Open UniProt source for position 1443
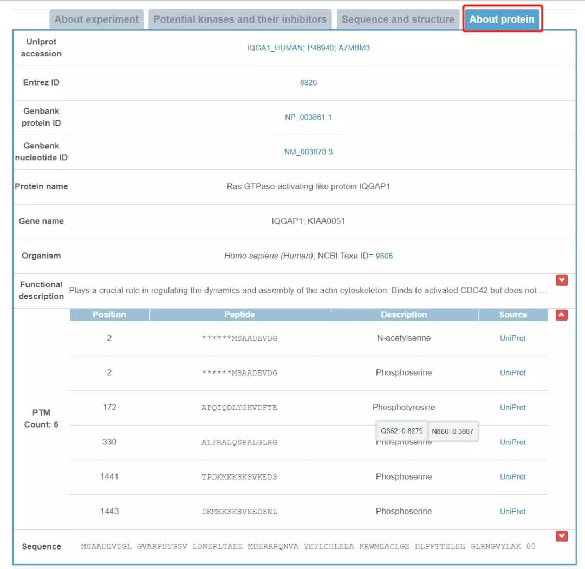This screenshot has width=585, height=569. pyautogui.click(x=512, y=511)
